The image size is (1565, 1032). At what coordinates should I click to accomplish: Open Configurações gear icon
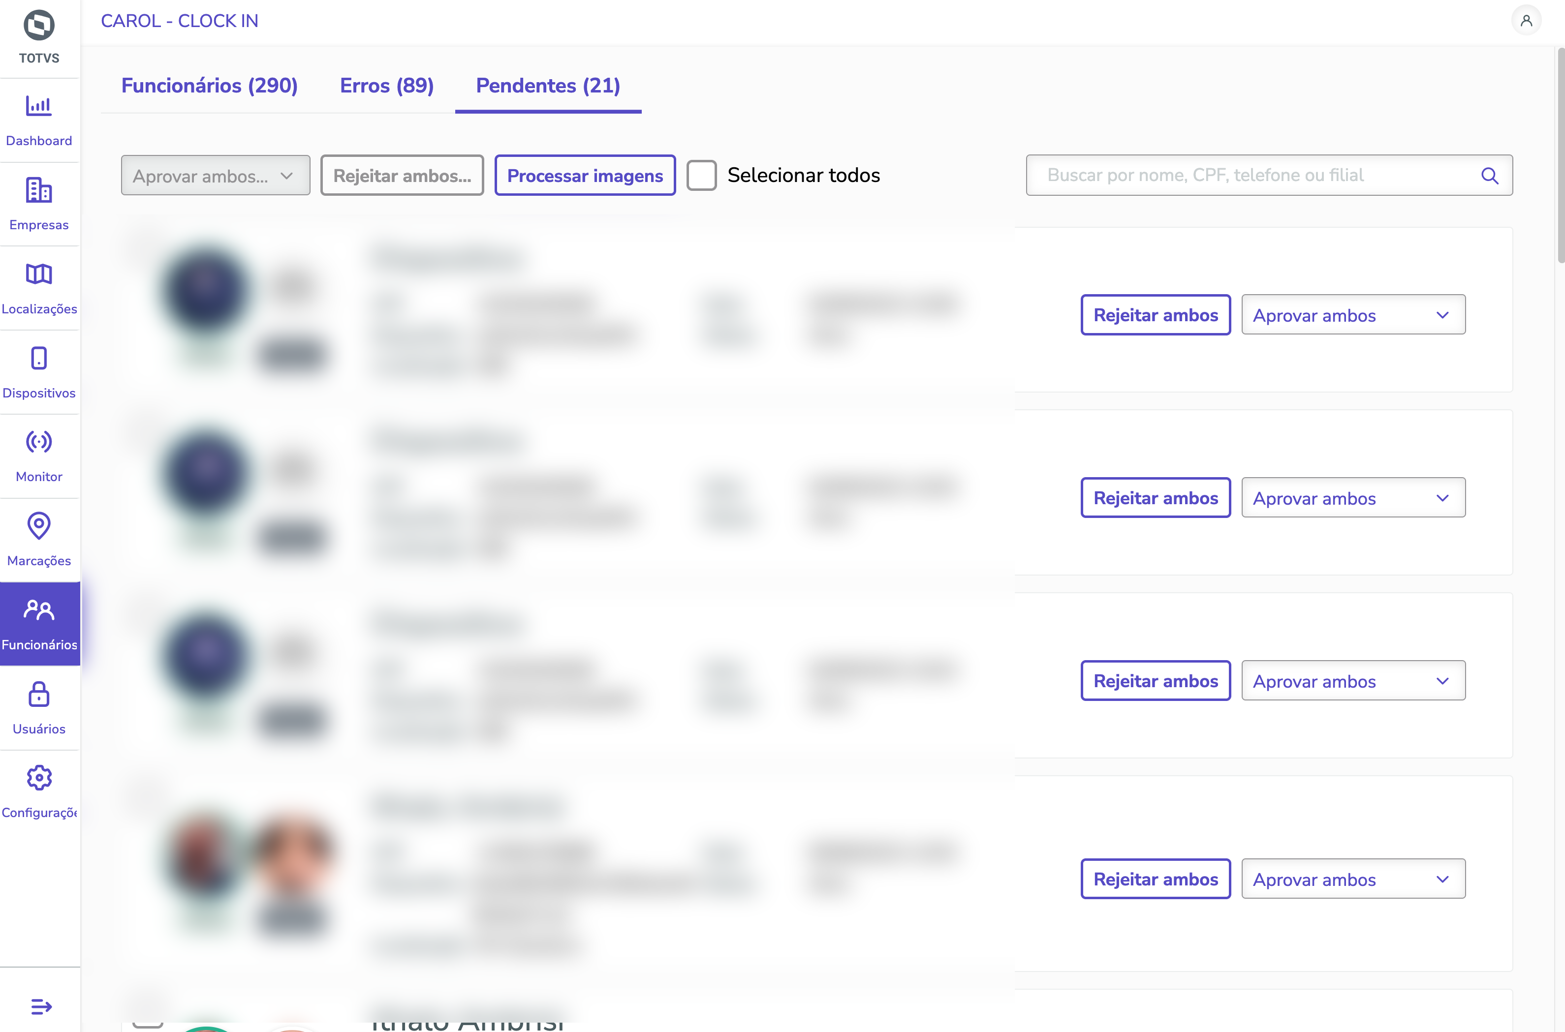point(39,778)
